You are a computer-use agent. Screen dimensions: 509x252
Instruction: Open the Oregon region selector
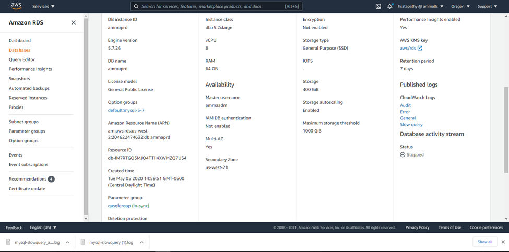click(x=460, y=6)
